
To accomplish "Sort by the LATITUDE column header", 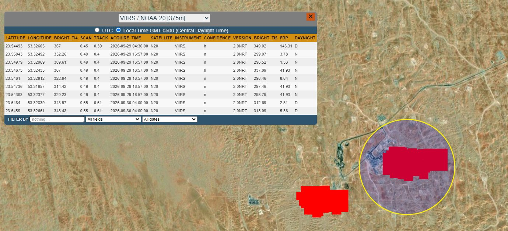I will [x=15, y=38].
